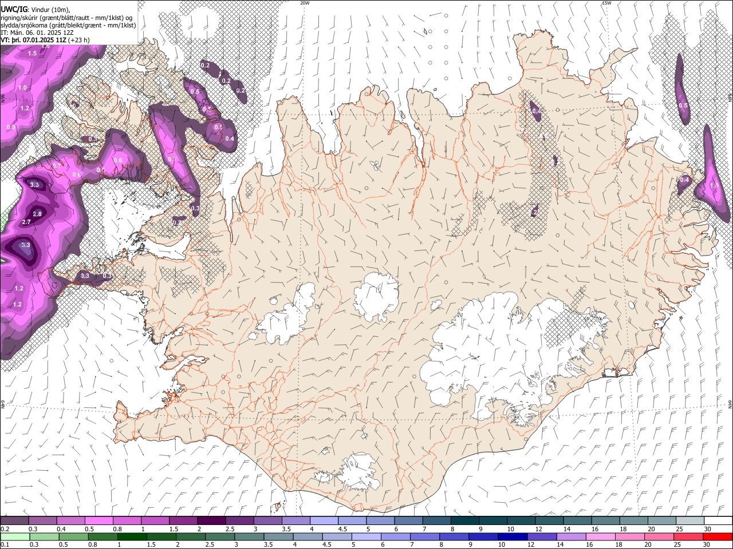Screen dimensions: 733x549
Task: Top legend row: click the white swatch after 30
Action: [719, 520]
